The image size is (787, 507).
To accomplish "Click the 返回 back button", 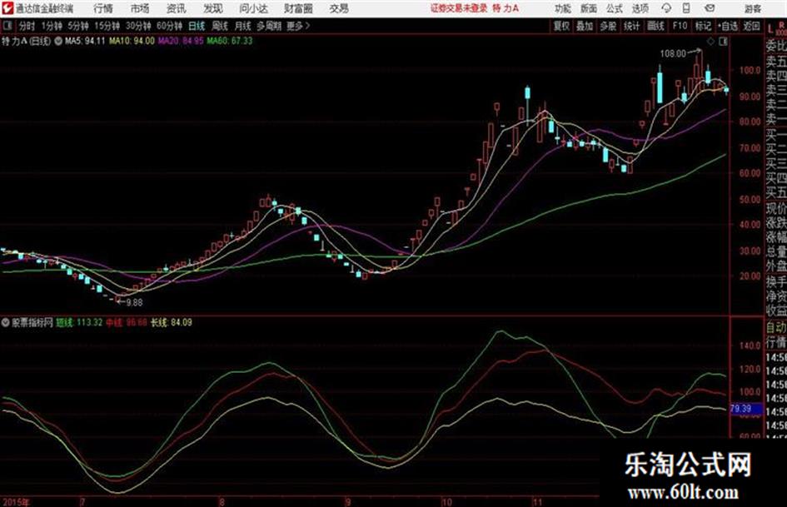I will pyautogui.click(x=751, y=26).
